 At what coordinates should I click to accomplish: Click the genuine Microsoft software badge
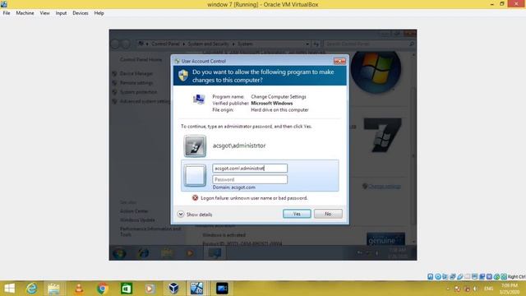pos(385,239)
